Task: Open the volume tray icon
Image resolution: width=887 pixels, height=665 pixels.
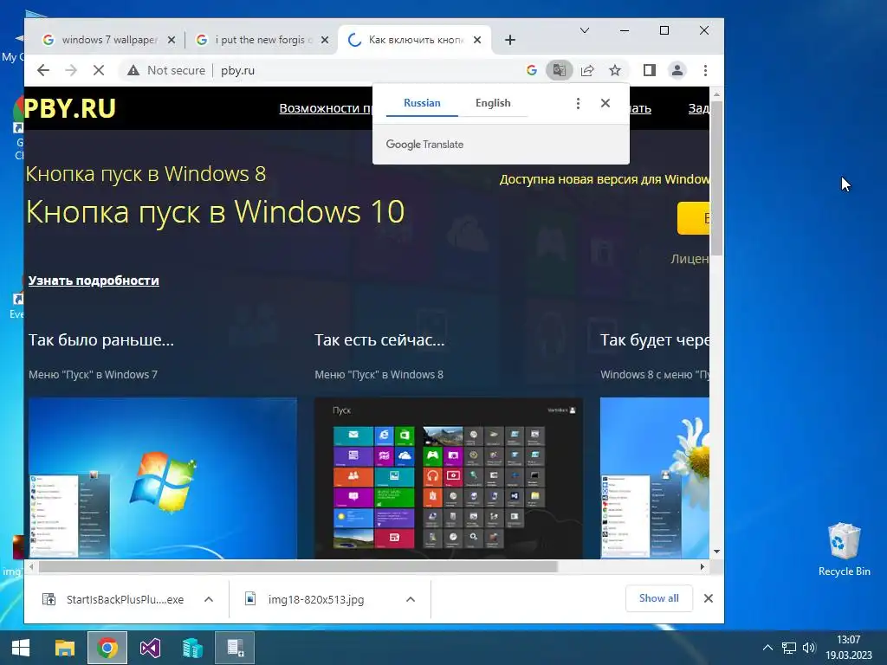Action: [809, 648]
